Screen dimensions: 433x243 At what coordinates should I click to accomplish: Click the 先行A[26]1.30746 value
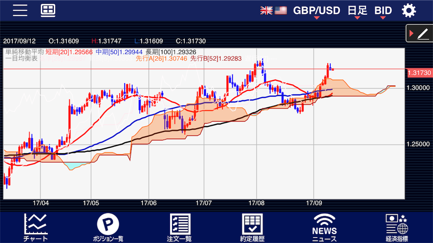(162, 58)
